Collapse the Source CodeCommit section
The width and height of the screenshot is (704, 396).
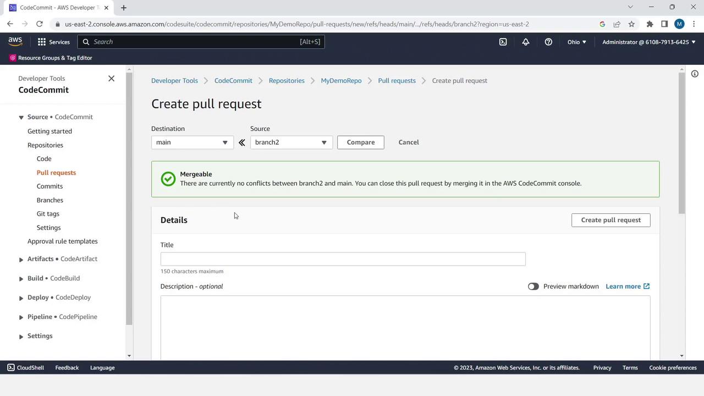pos(21,117)
